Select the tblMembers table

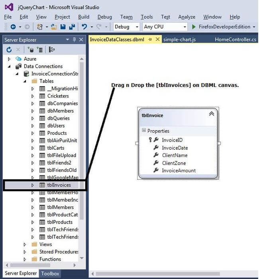click(61, 207)
